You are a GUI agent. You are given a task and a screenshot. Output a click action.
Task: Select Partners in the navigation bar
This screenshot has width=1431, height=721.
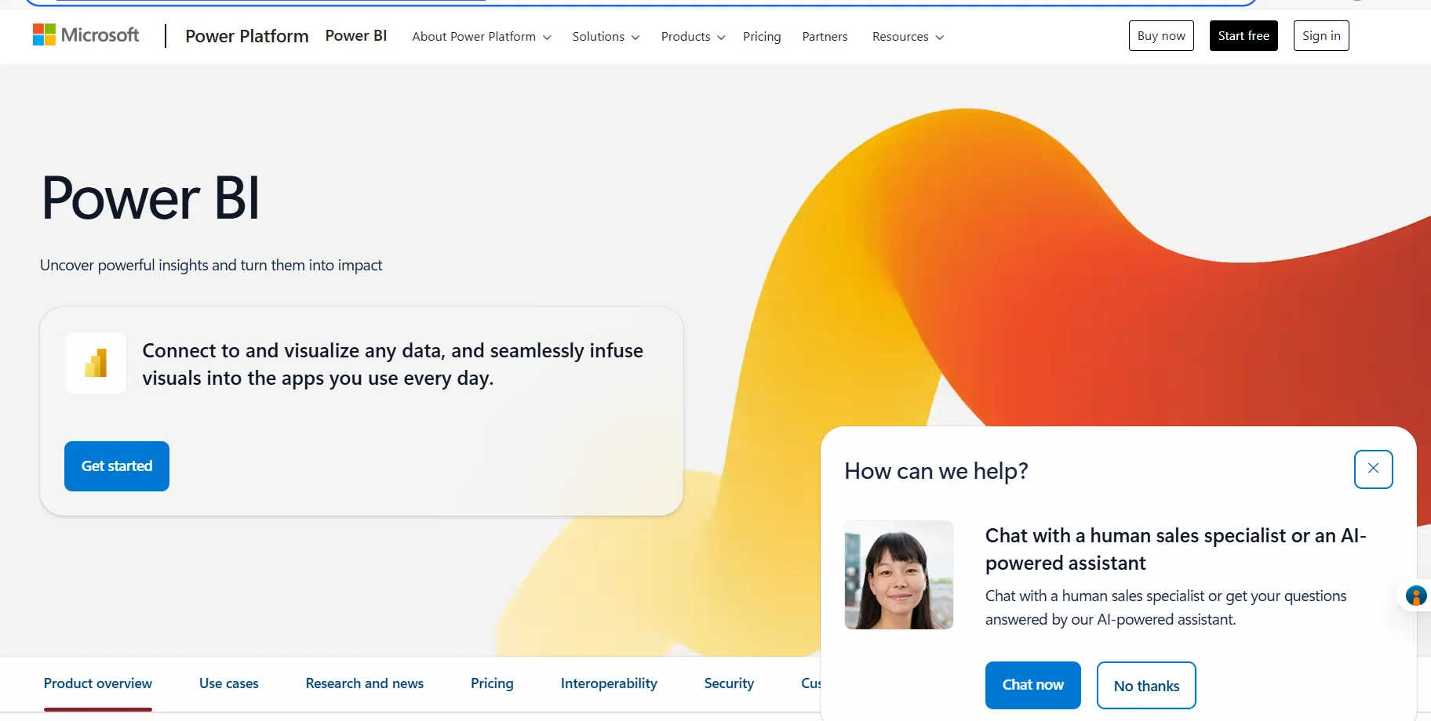825,36
